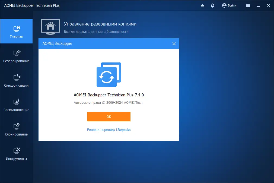Open notifications via the bell icon
This screenshot has width=274, height=183.
coord(213,5)
